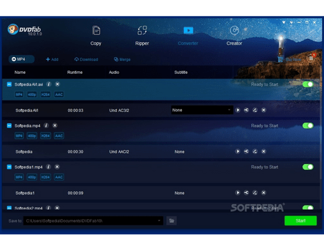Browse for output folder icon
Image resolution: width=324 pixels, height=243 pixels.
(172, 220)
